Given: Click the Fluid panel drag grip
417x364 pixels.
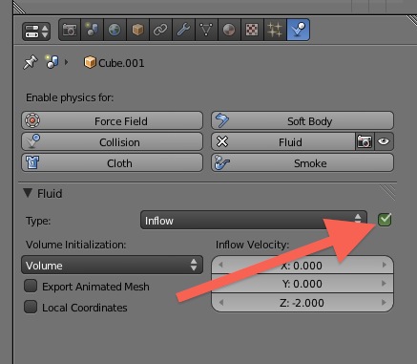Looking at the screenshot, I should click(x=387, y=193).
